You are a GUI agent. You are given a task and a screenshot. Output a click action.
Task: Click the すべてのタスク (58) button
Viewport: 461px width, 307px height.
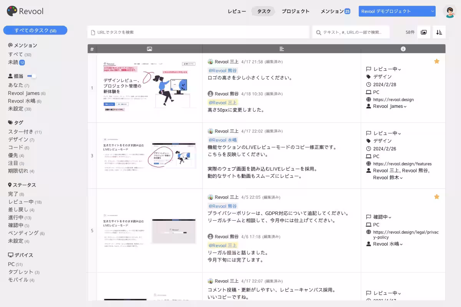pyautogui.click(x=35, y=30)
